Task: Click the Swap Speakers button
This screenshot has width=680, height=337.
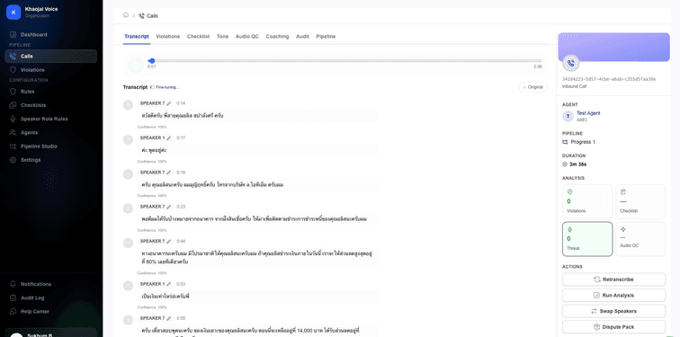Action: point(613,311)
